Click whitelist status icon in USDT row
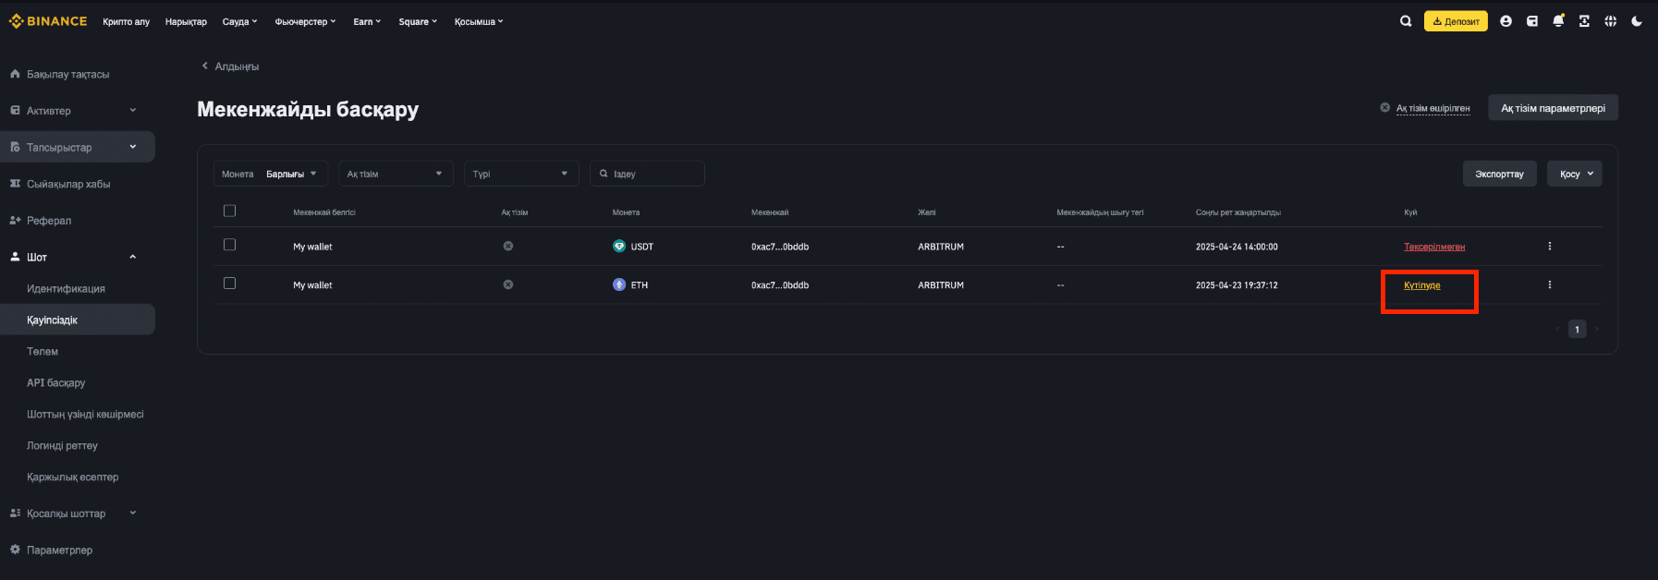This screenshot has width=1658, height=580. tap(507, 247)
